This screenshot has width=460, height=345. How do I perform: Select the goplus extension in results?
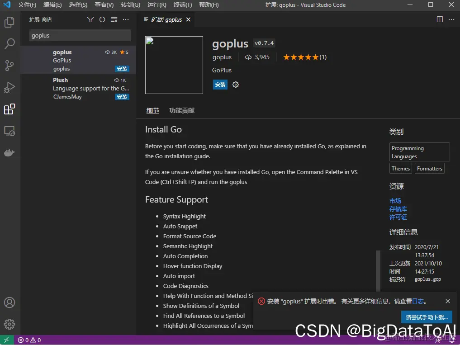(x=78, y=60)
